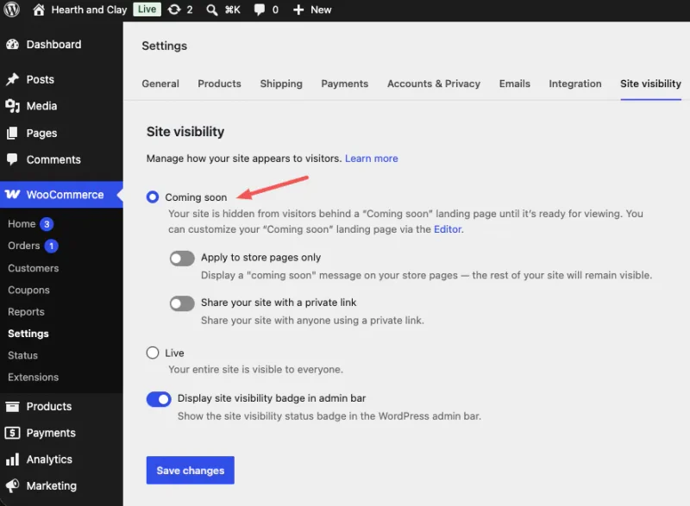Switch to the General tab
Image resolution: width=690 pixels, height=506 pixels.
(x=160, y=84)
